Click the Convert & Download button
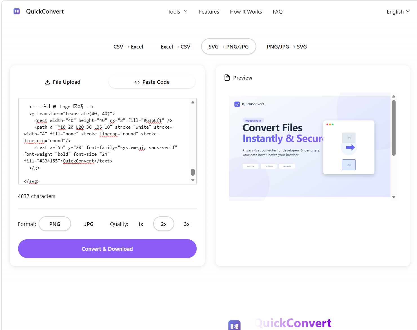 107,248
